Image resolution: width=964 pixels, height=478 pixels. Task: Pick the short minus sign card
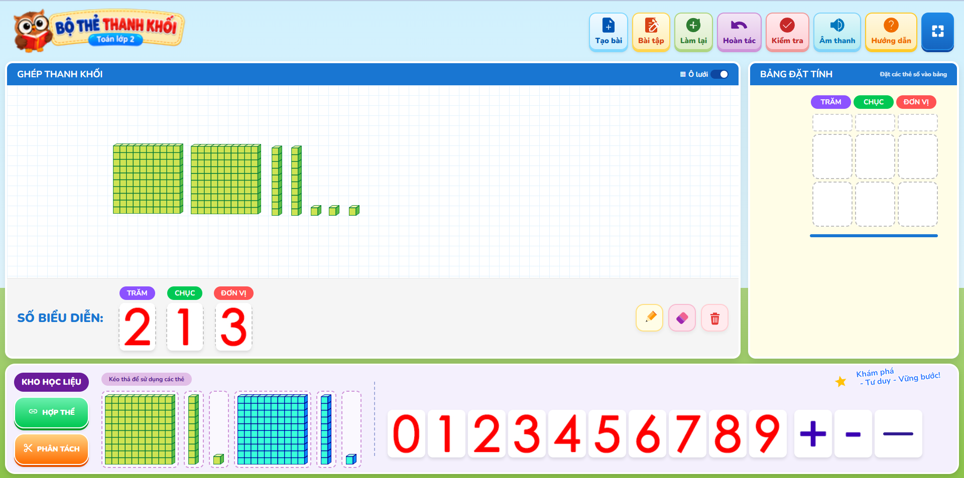pyautogui.click(x=853, y=434)
